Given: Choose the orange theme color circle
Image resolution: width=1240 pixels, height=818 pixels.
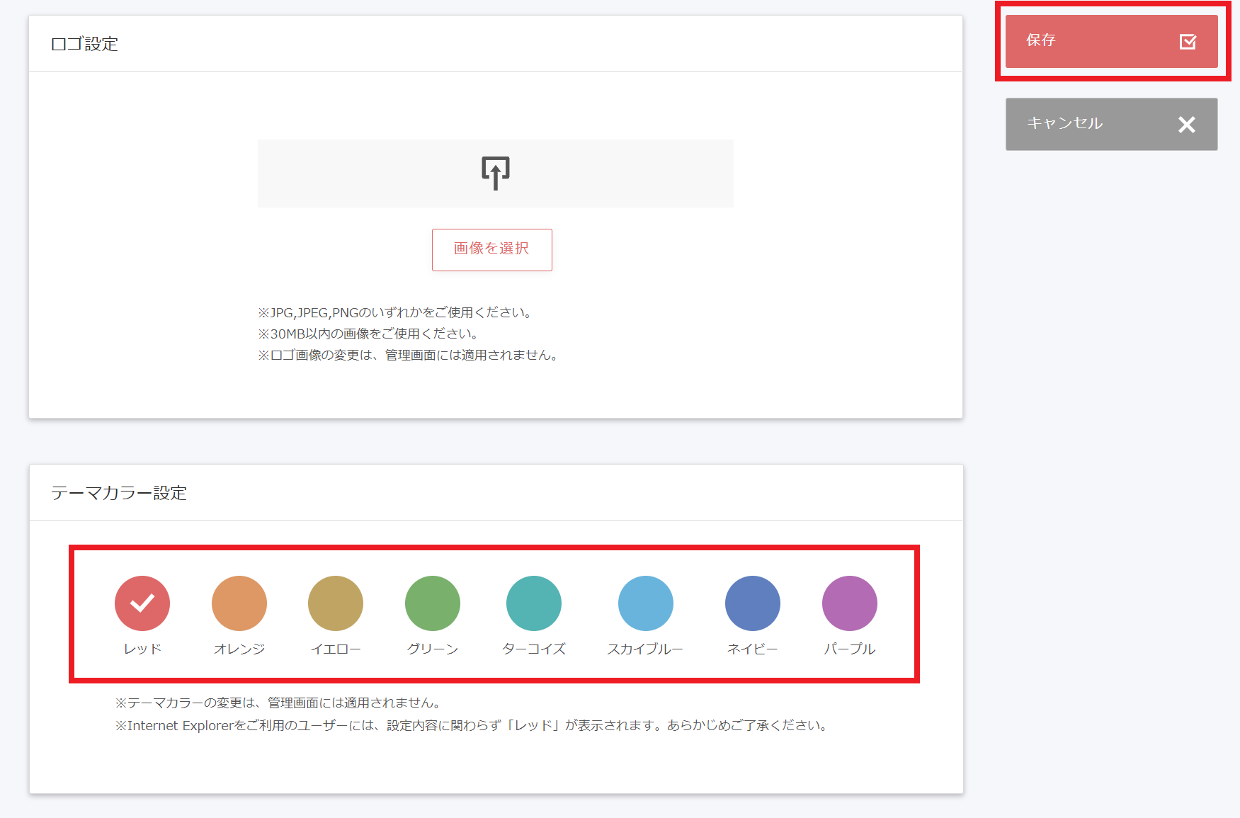Looking at the screenshot, I should tap(239, 603).
